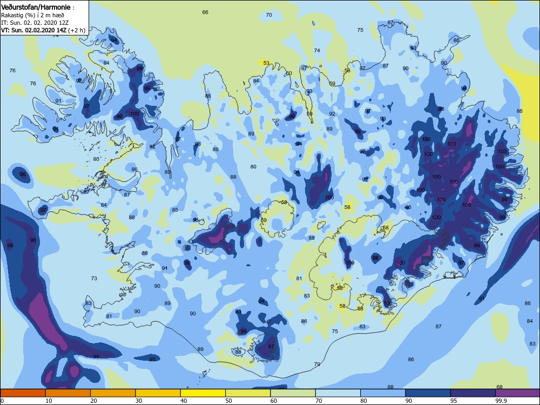
Task: Select the 0–10 dark orange legend swatch
Action: [23, 393]
